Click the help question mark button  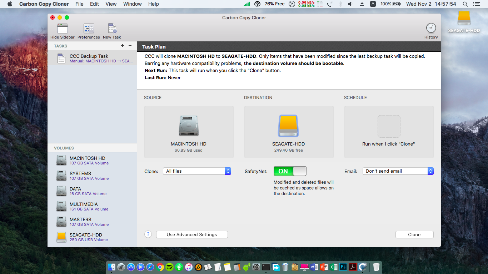pyautogui.click(x=148, y=234)
